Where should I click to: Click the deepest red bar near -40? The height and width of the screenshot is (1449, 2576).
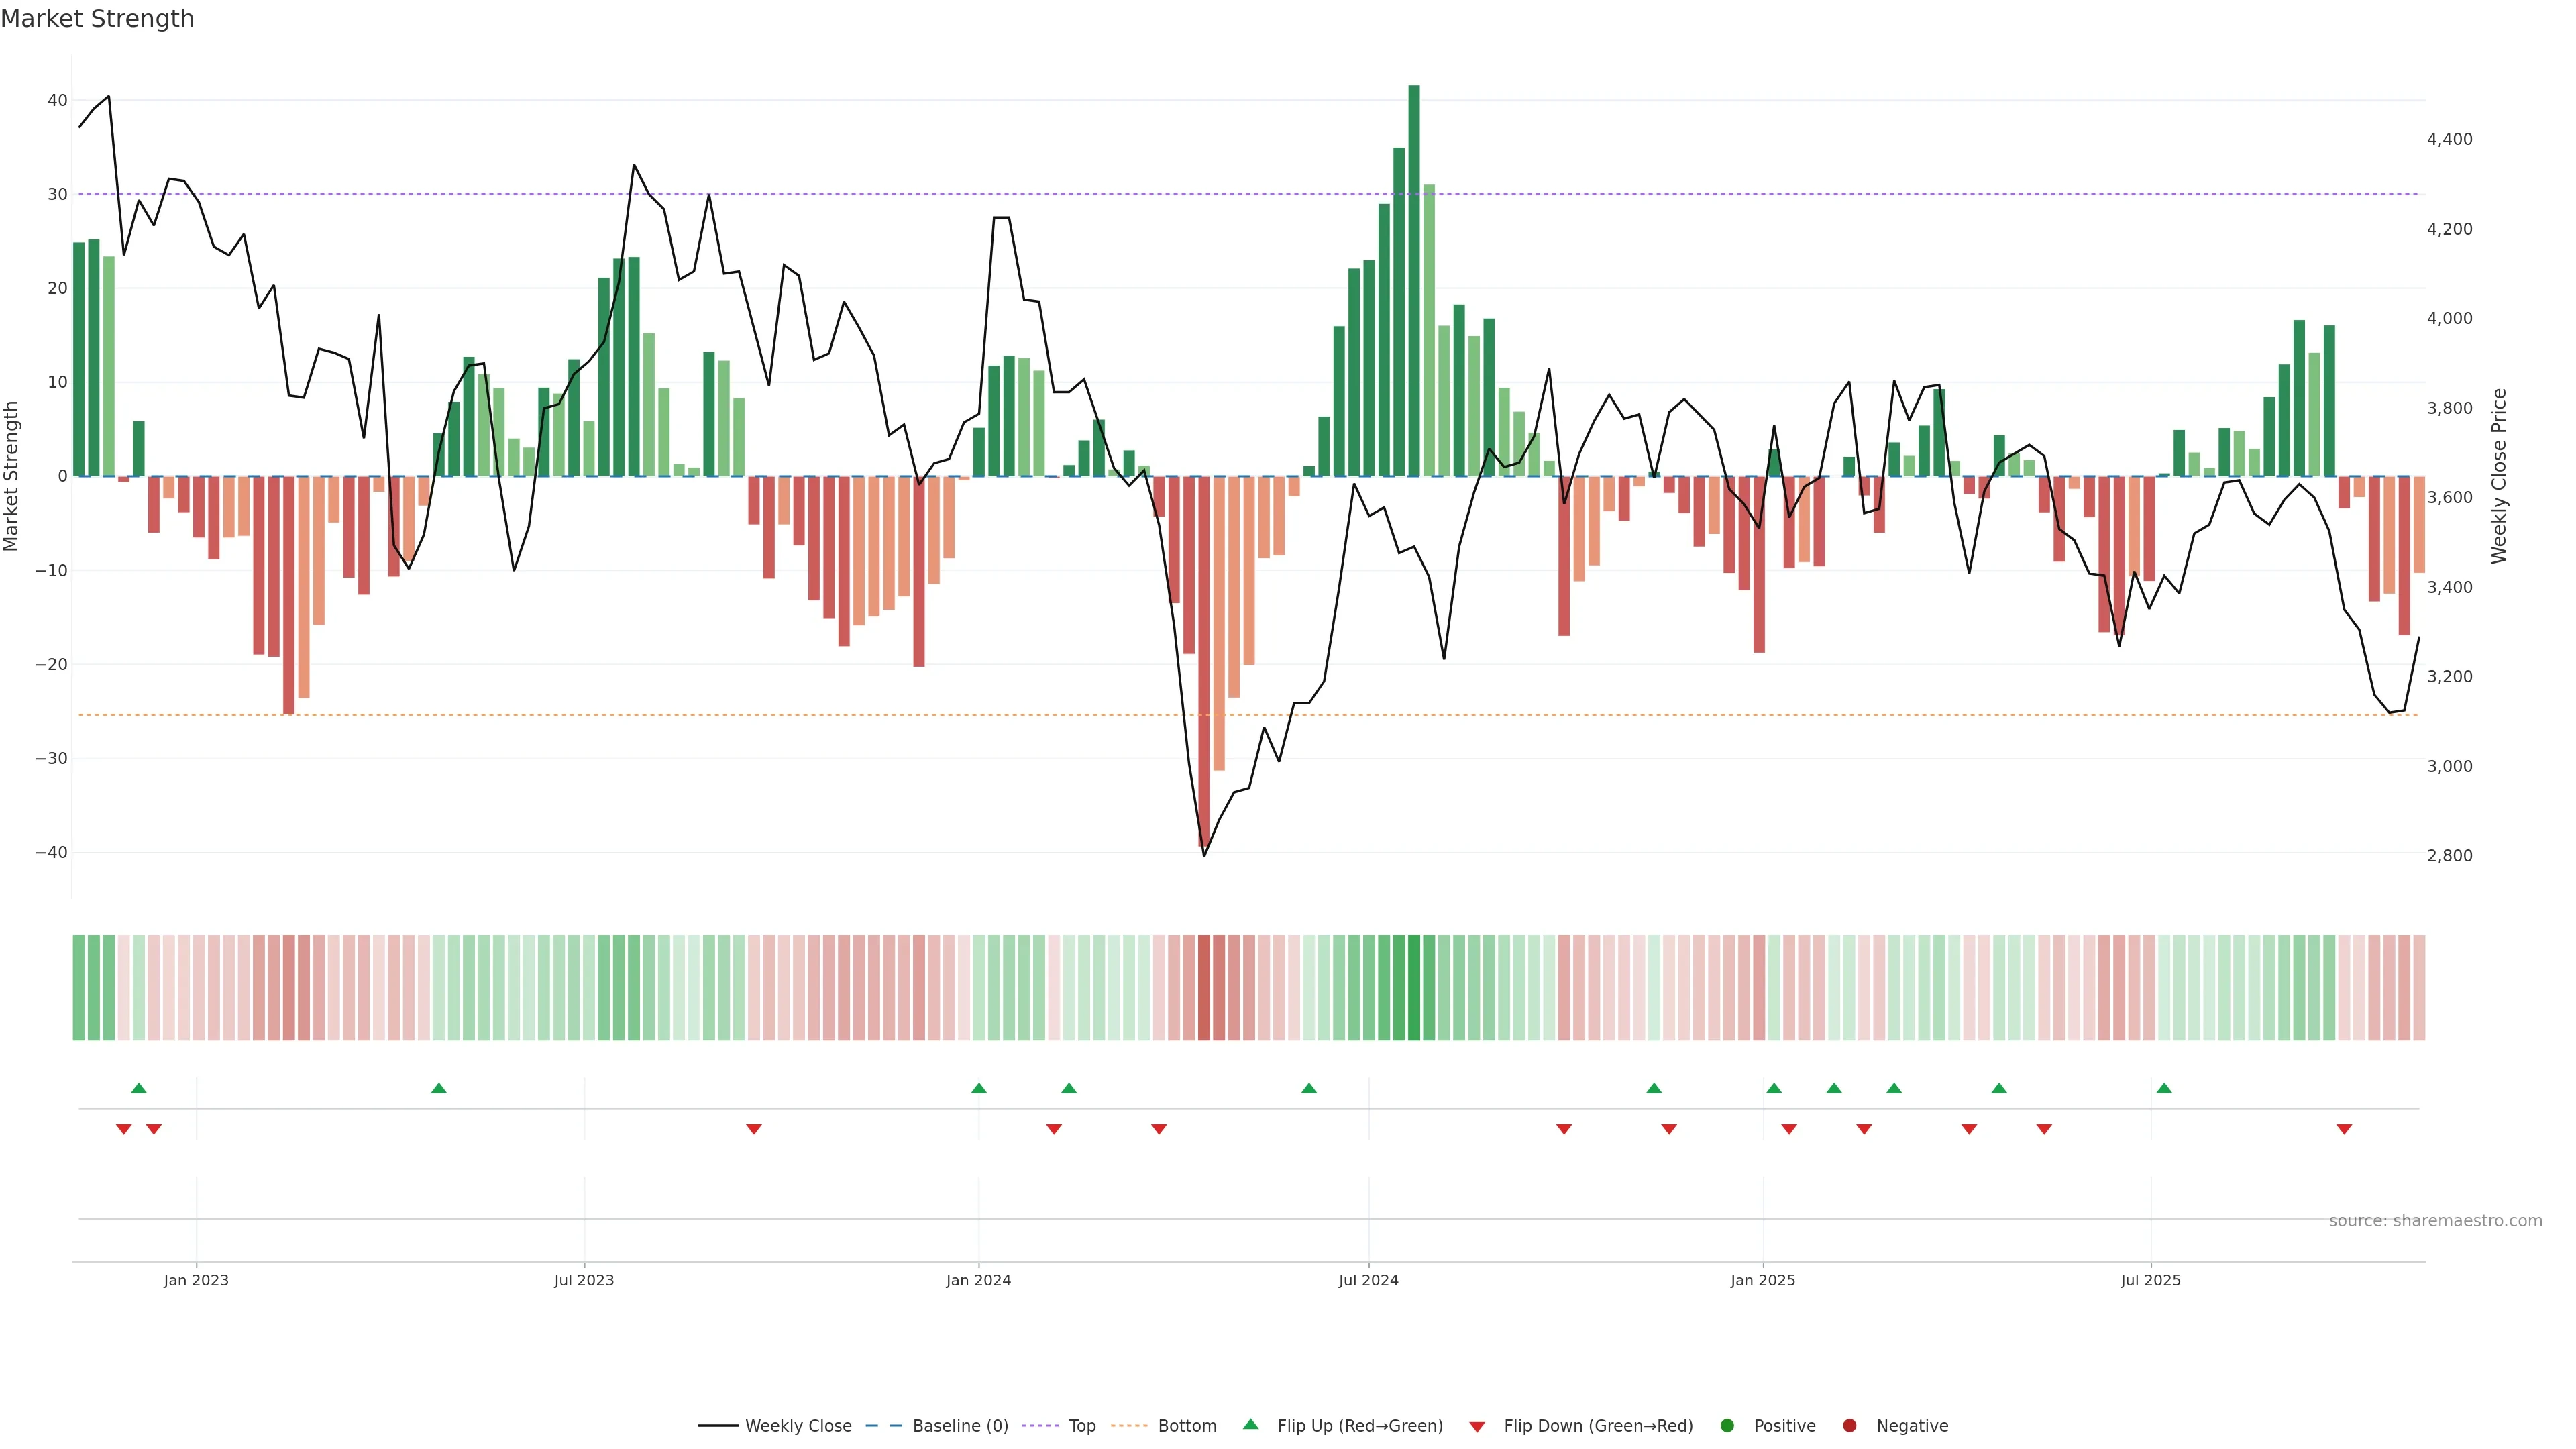pyautogui.click(x=1204, y=660)
